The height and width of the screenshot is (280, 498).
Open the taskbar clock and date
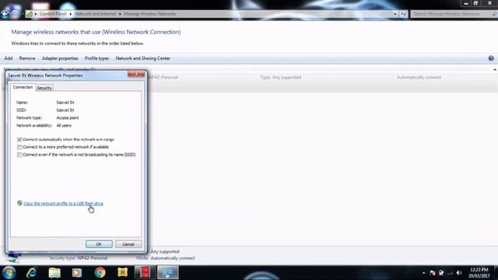coord(479,273)
